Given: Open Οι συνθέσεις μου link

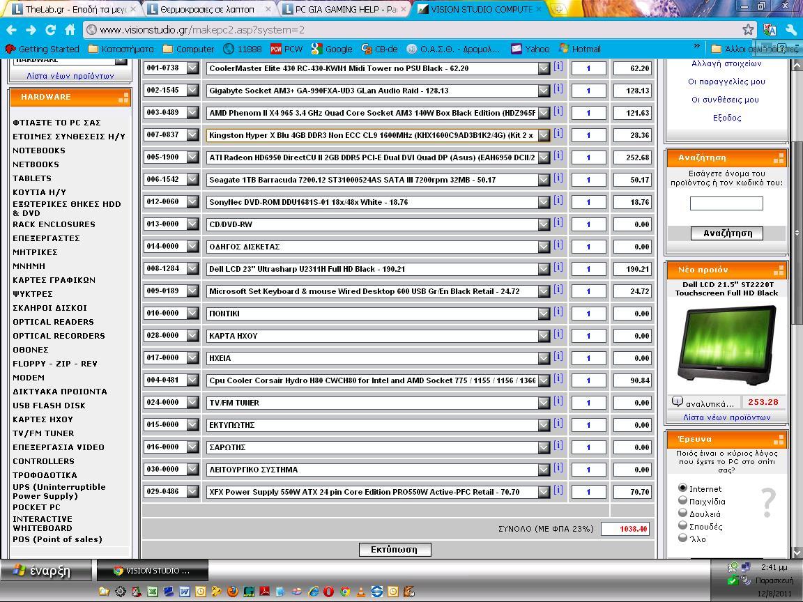Looking at the screenshot, I should coord(726,100).
